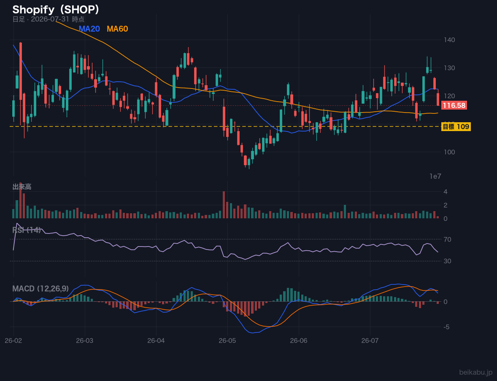Click the MACD -5 axis label
Screen dimensions: 497x381
446,327
